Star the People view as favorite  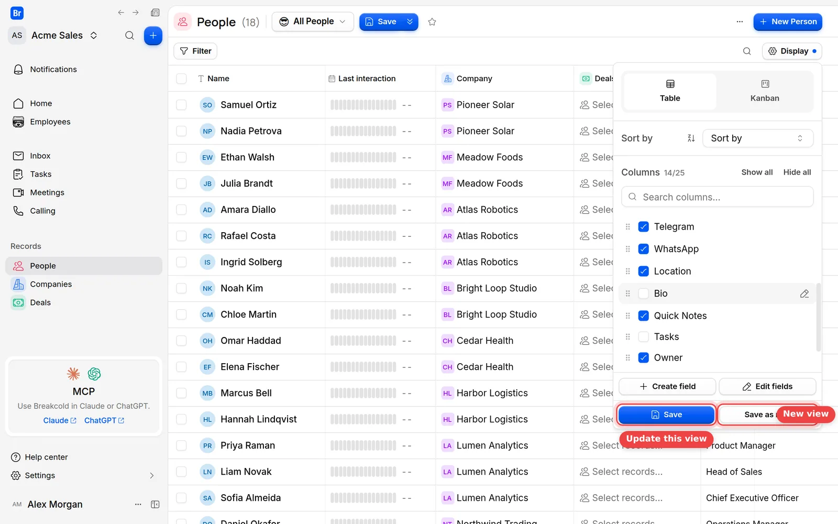pyautogui.click(x=432, y=22)
